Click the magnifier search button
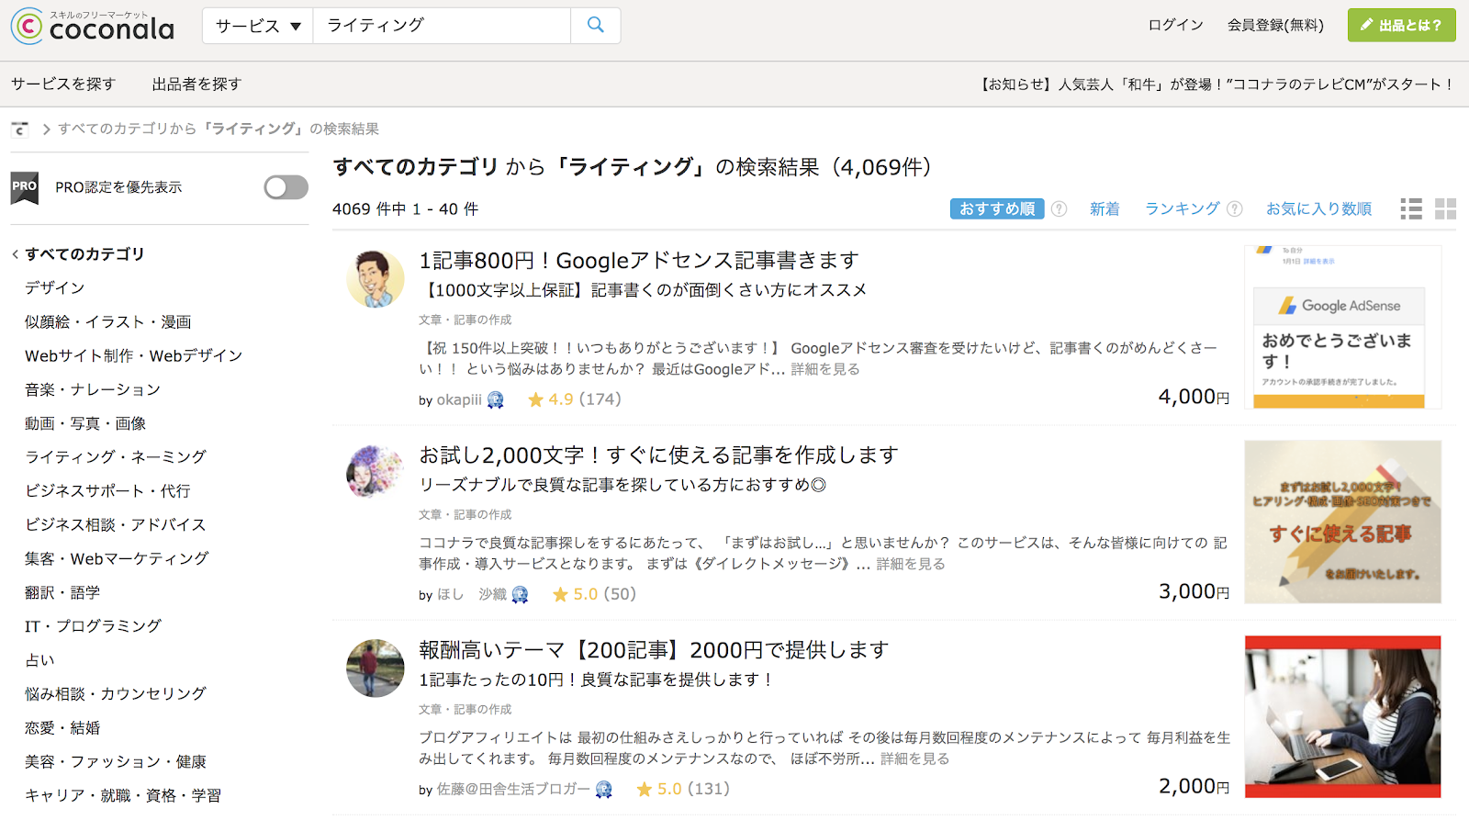 pos(596,26)
